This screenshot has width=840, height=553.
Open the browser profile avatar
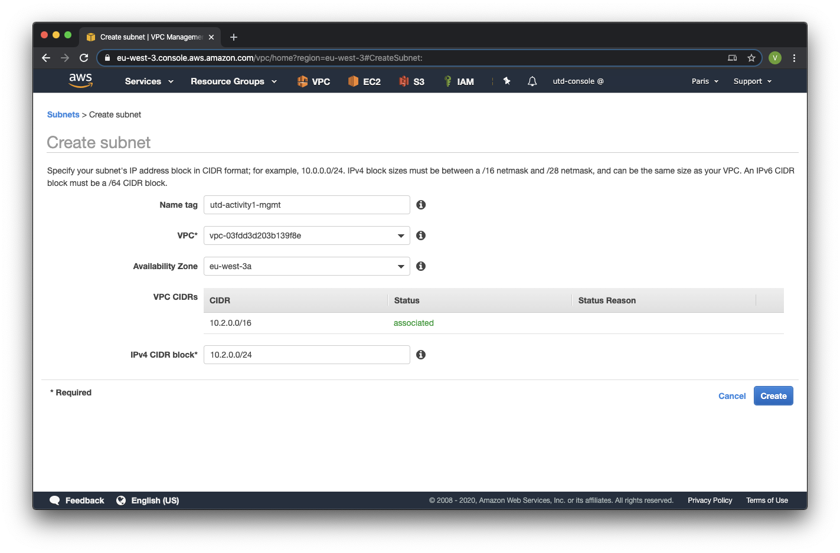click(x=775, y=58)
